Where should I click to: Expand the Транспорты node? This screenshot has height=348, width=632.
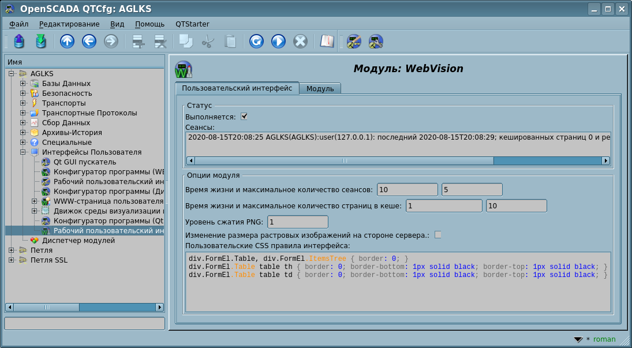click(x=23, y=103)
